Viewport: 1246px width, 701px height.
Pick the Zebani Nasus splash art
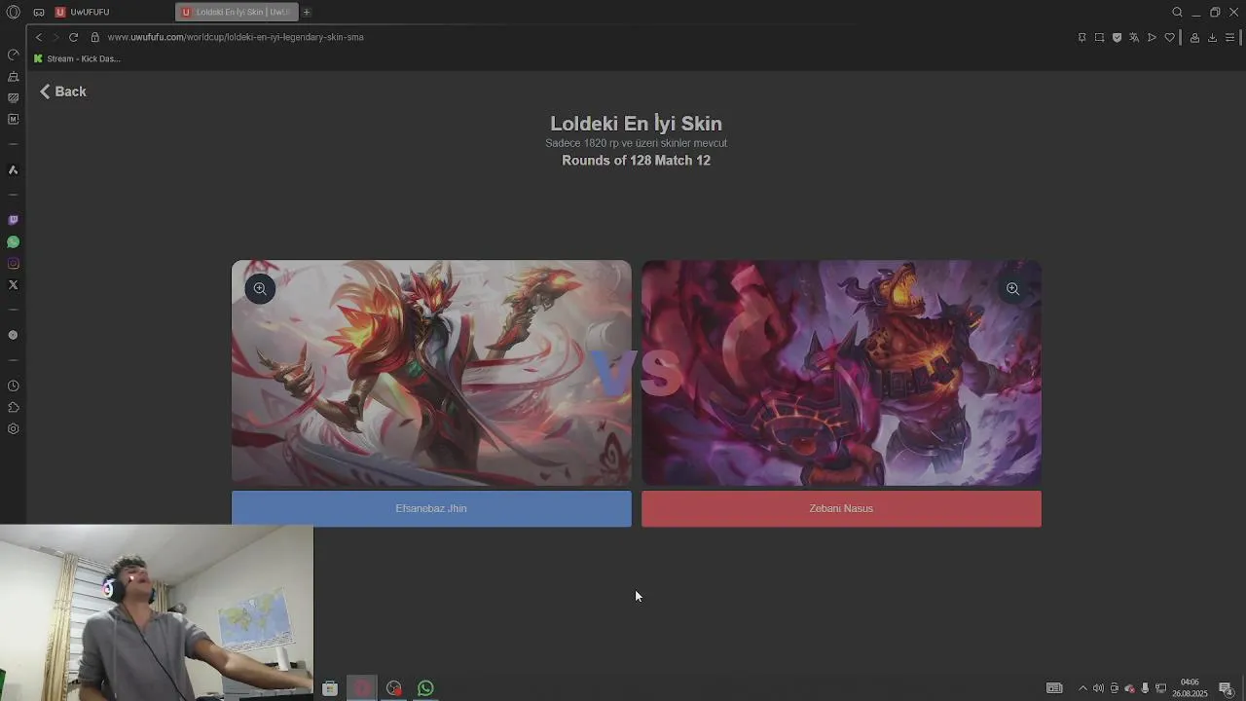point(841,373)
